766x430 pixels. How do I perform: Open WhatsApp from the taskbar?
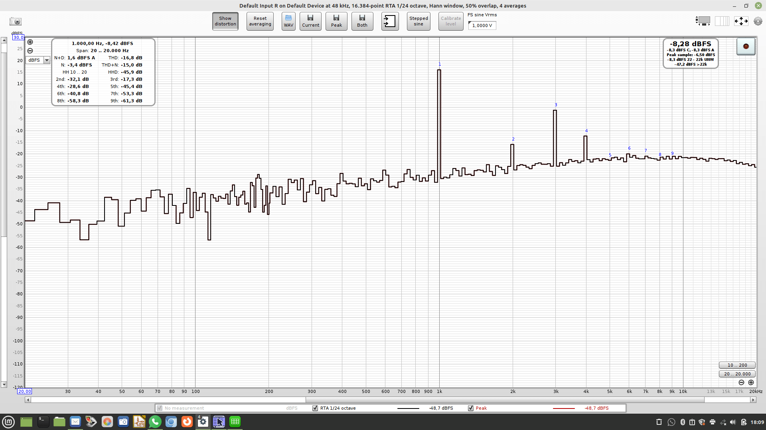(155, 422)
